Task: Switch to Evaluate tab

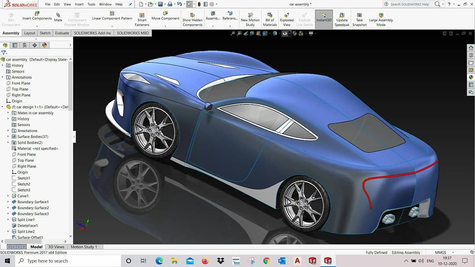Action: pos(62,33)
